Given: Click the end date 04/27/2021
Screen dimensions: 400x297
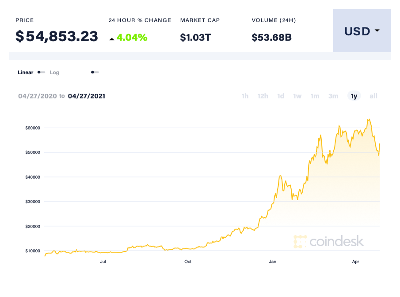Looking at the screenshot, I should pyautogui.click(x=86, y=96).
